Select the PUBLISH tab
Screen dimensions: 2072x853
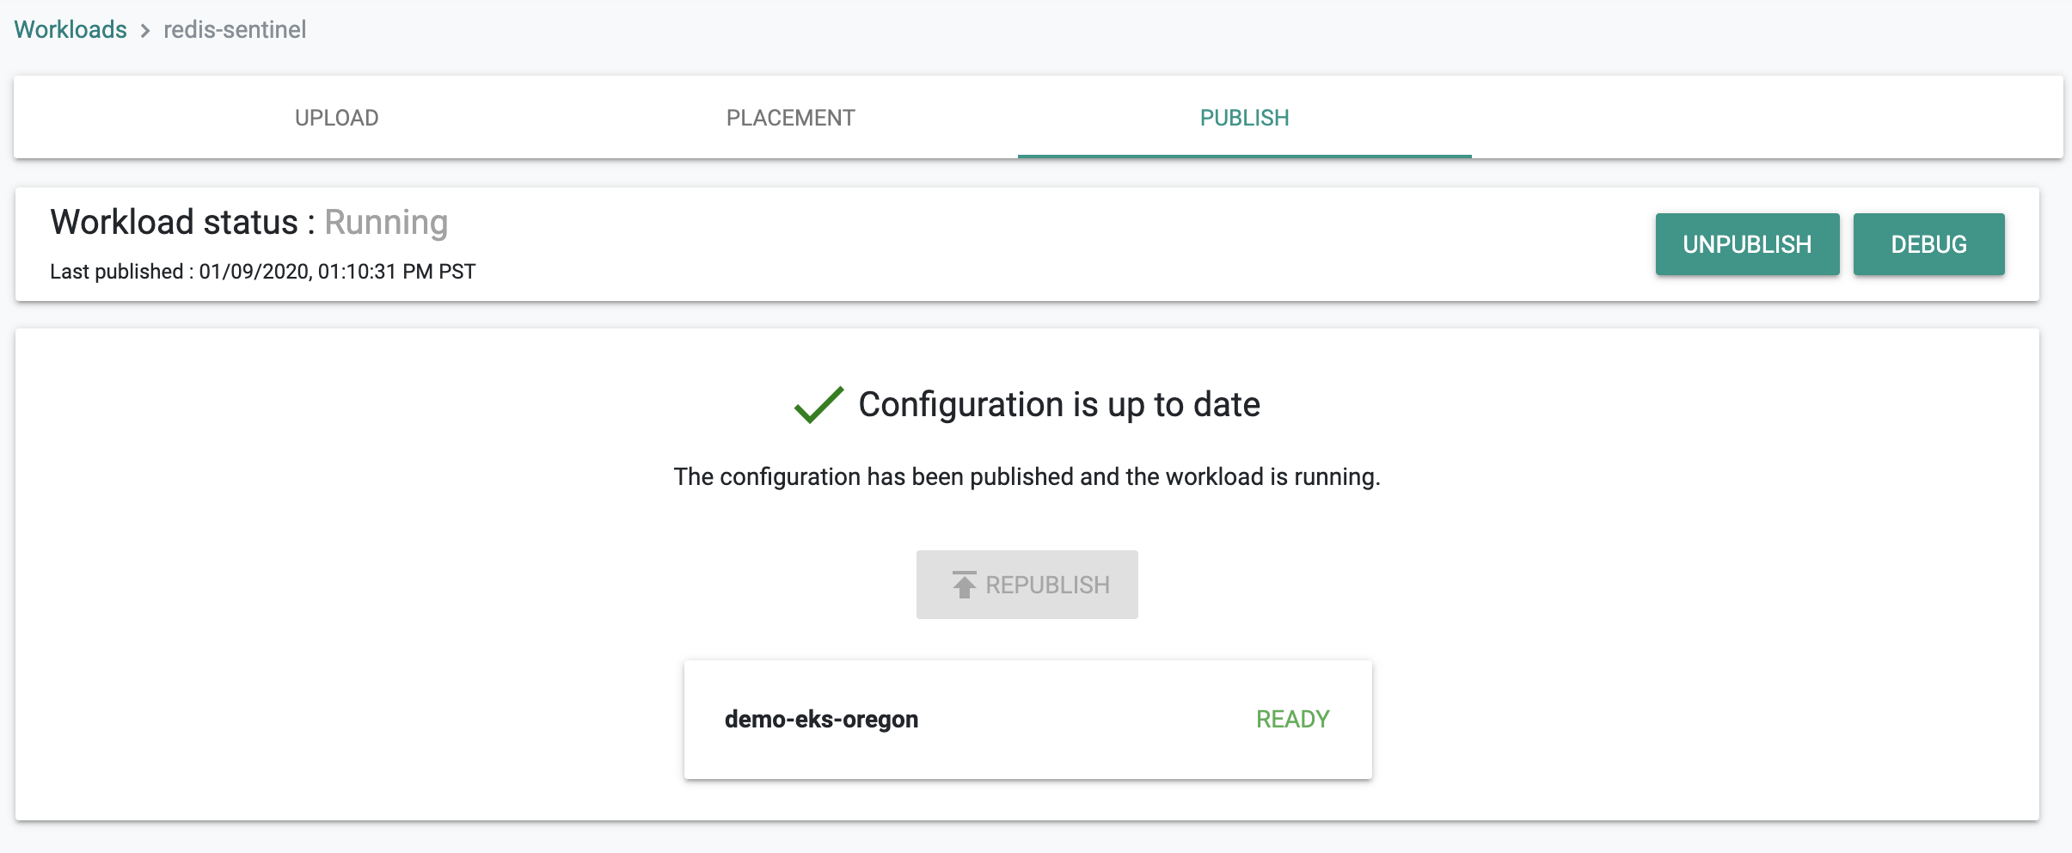tap(1245, 117)
